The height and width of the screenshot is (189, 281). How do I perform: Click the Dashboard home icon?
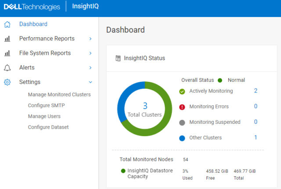click(7, 24)
